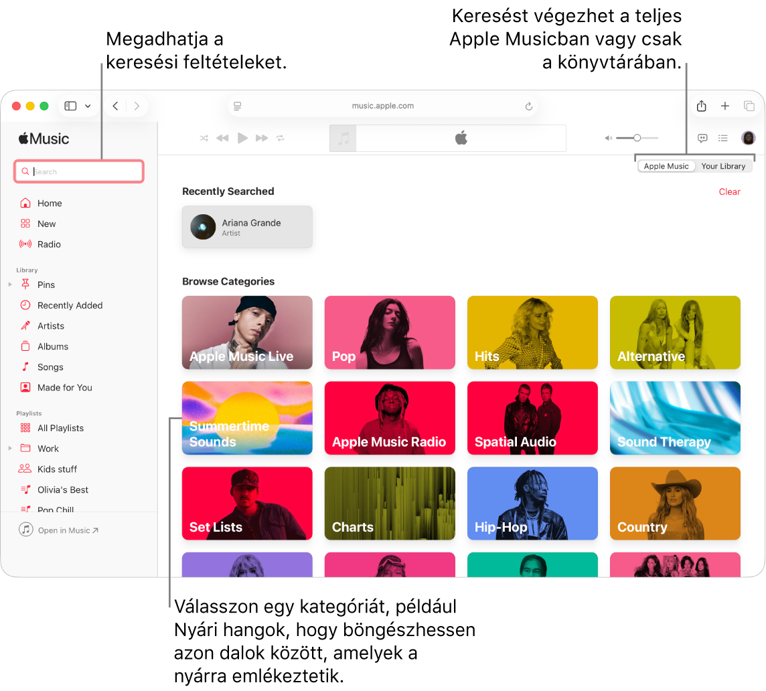Open the Lyrics panel
766x691 pixels.
[702, 138]
